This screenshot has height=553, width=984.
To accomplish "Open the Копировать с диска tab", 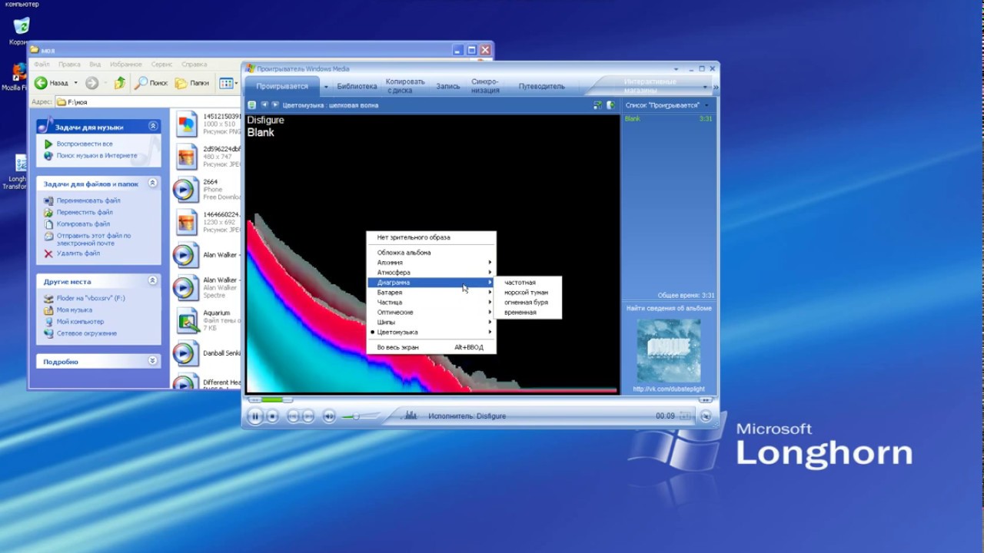I will (405, 86).
